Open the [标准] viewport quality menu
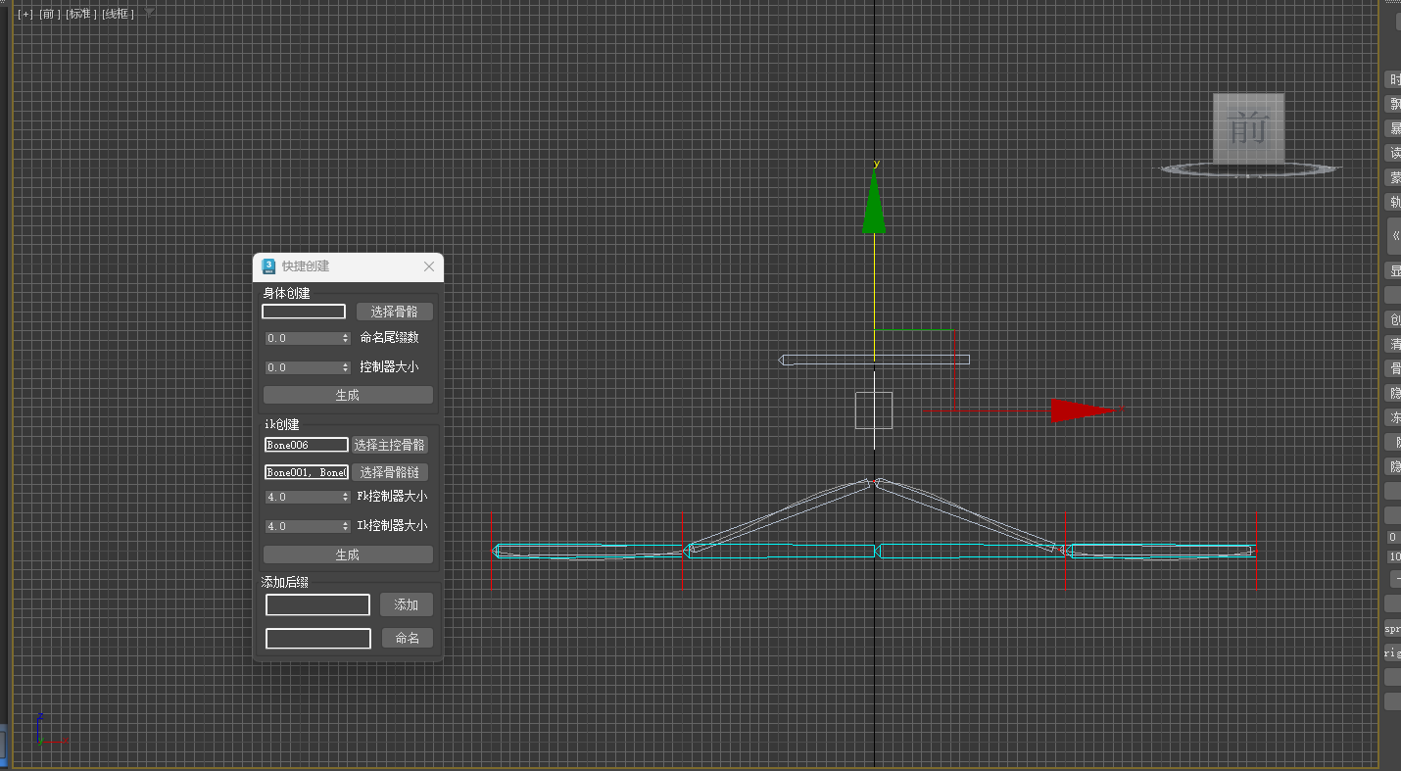 click(80, 14)
